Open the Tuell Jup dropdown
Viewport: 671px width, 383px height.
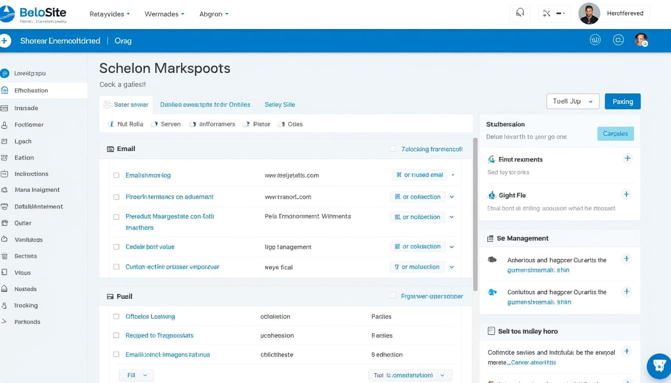573,101
